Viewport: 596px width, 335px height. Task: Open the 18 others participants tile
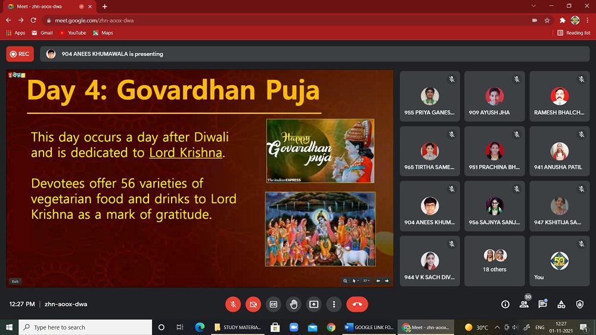[x=494, y=261]
